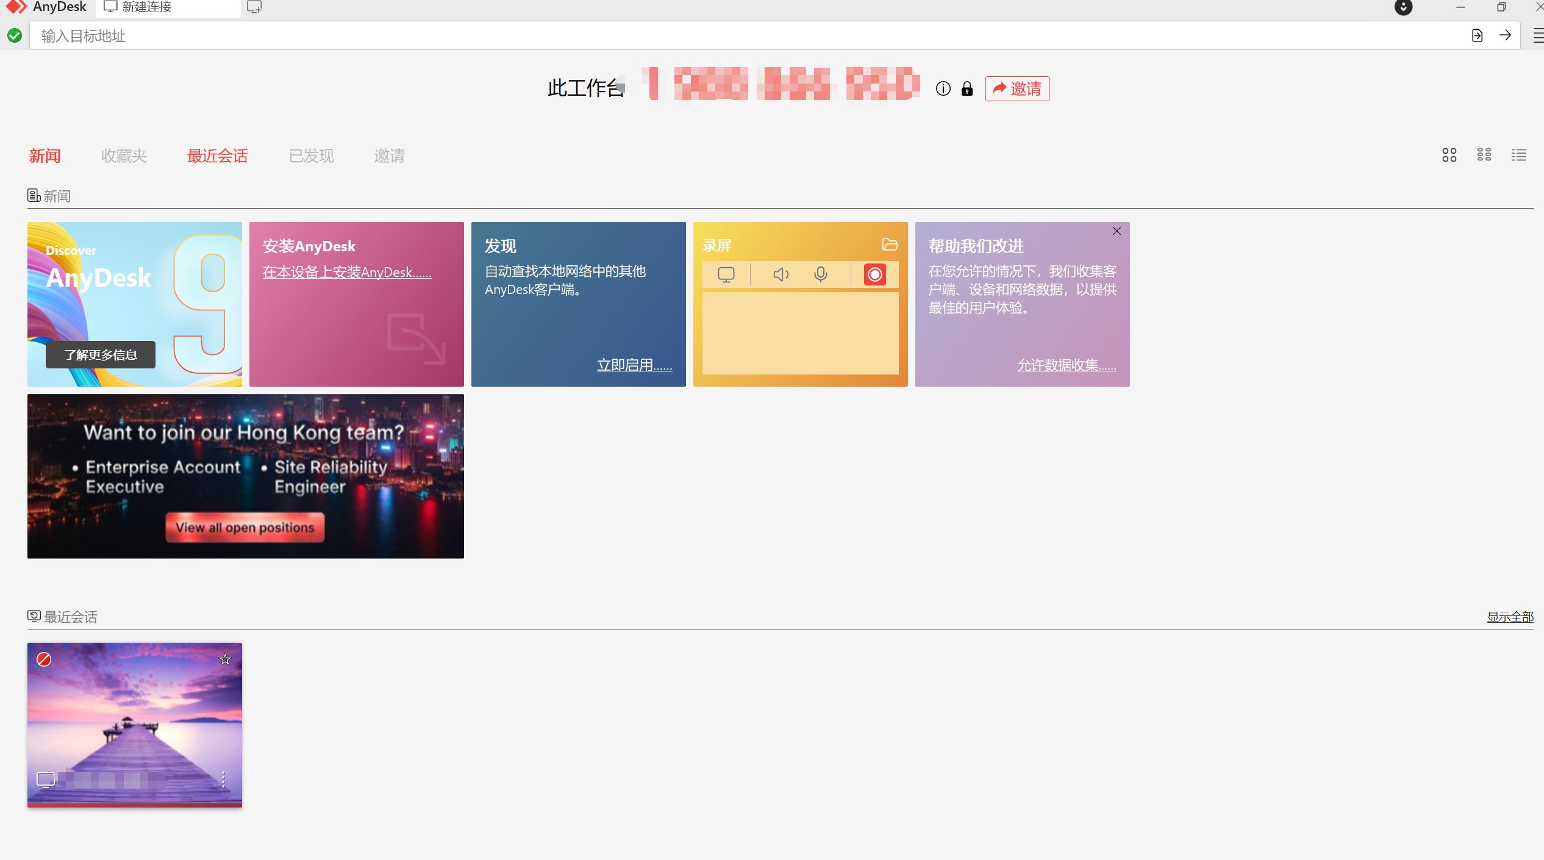Open the recordings folder icon
1544x860 pixels.
(890, 245)
